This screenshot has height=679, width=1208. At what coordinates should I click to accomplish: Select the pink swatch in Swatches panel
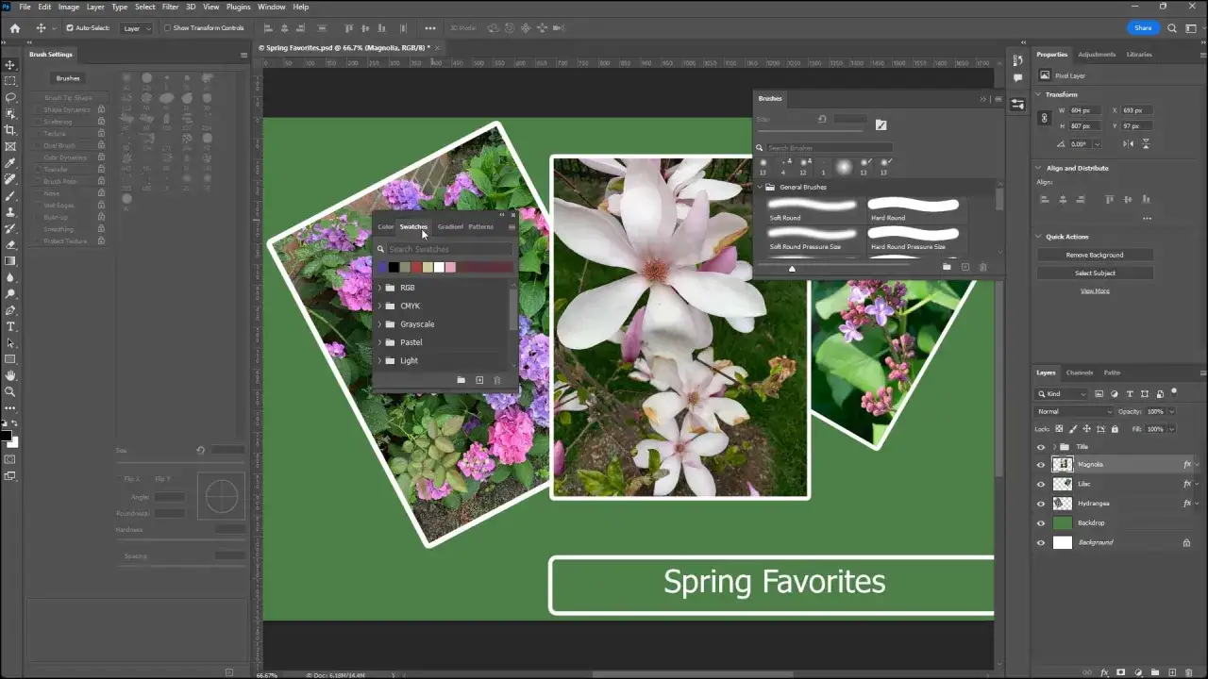[451, 267]
